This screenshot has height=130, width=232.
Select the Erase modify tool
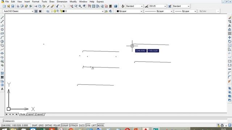pyautogui.click(x=229, y=18)
